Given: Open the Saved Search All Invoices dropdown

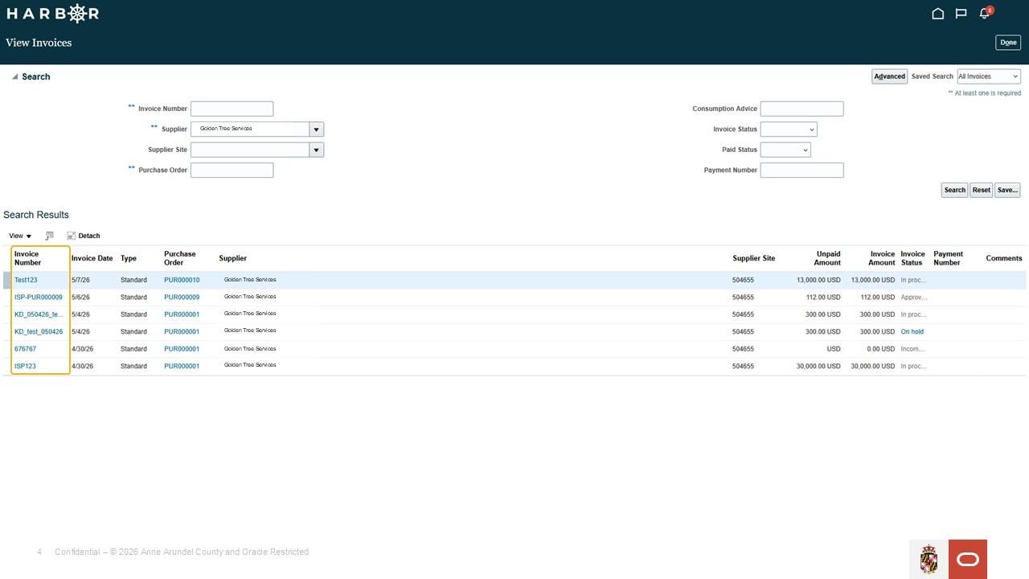Looking at the screenshot, I should (989, 76).
